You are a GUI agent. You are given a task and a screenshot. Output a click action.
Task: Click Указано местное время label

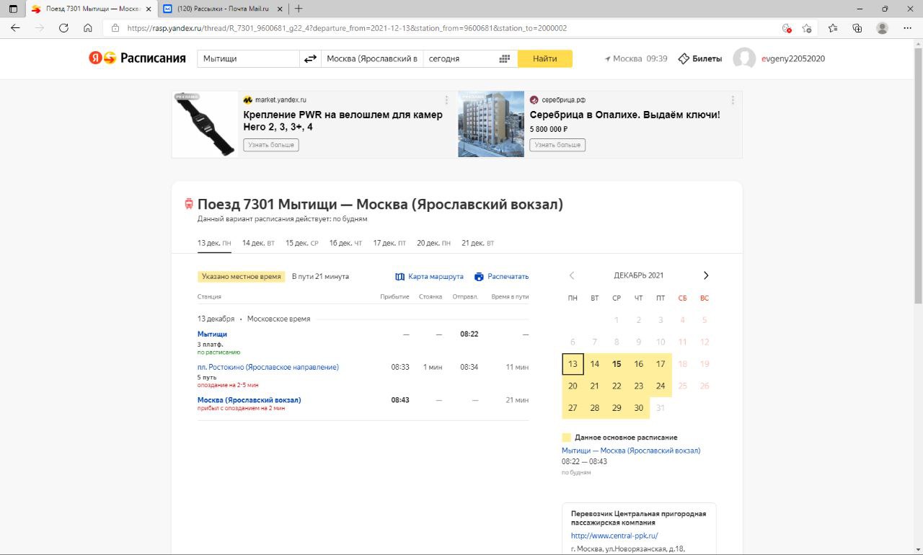click(242, 277)
